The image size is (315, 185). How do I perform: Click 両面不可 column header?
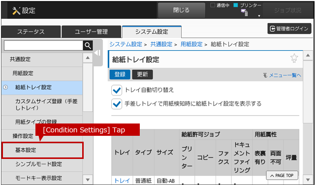(x=276, y=157)
